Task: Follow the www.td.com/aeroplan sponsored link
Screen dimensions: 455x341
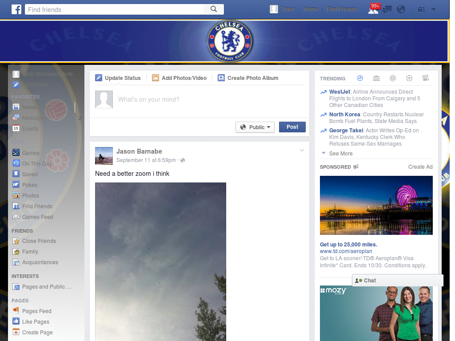Action: pos(346,251)
